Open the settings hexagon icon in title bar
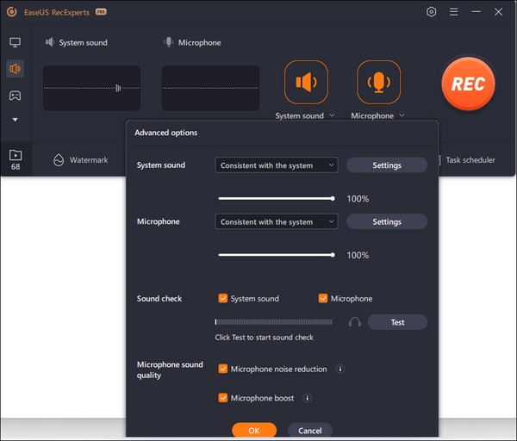The height and width of the screenshot is (441, 517). [431, 12]
